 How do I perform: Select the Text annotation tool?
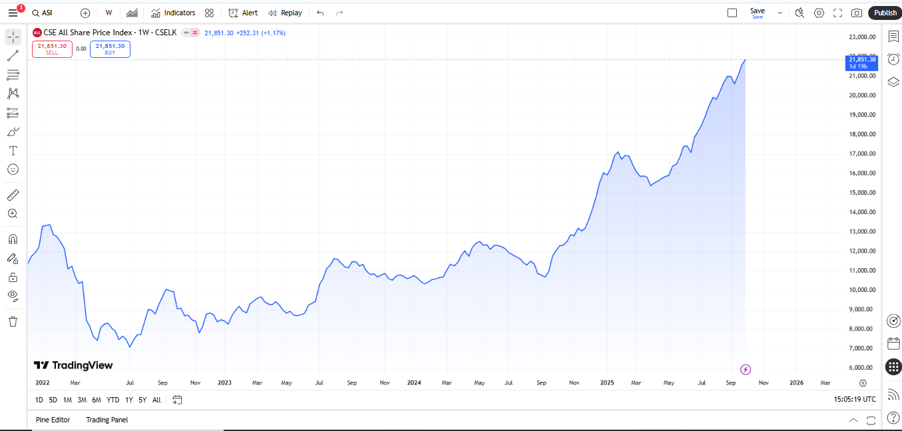tap(13, 151)
